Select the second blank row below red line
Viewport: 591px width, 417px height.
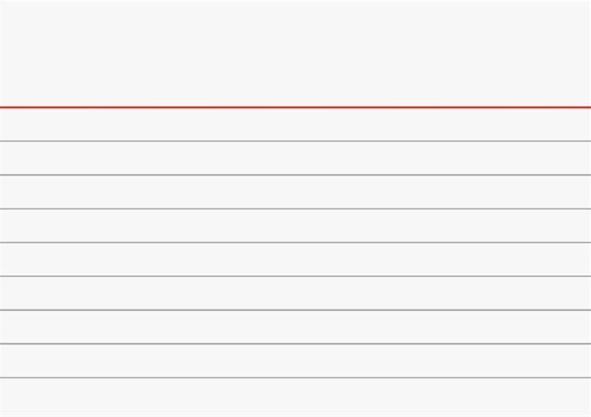click(x=295, y=158)
